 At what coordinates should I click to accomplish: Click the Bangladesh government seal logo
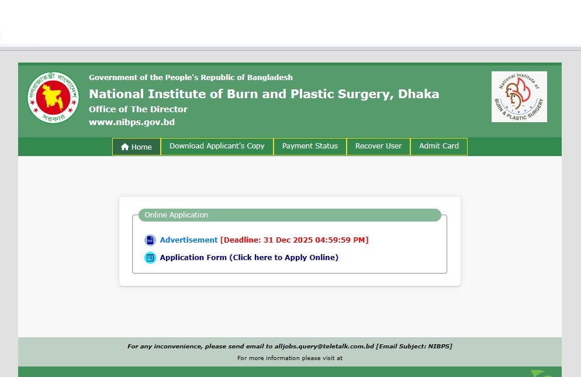click(53, 98)
